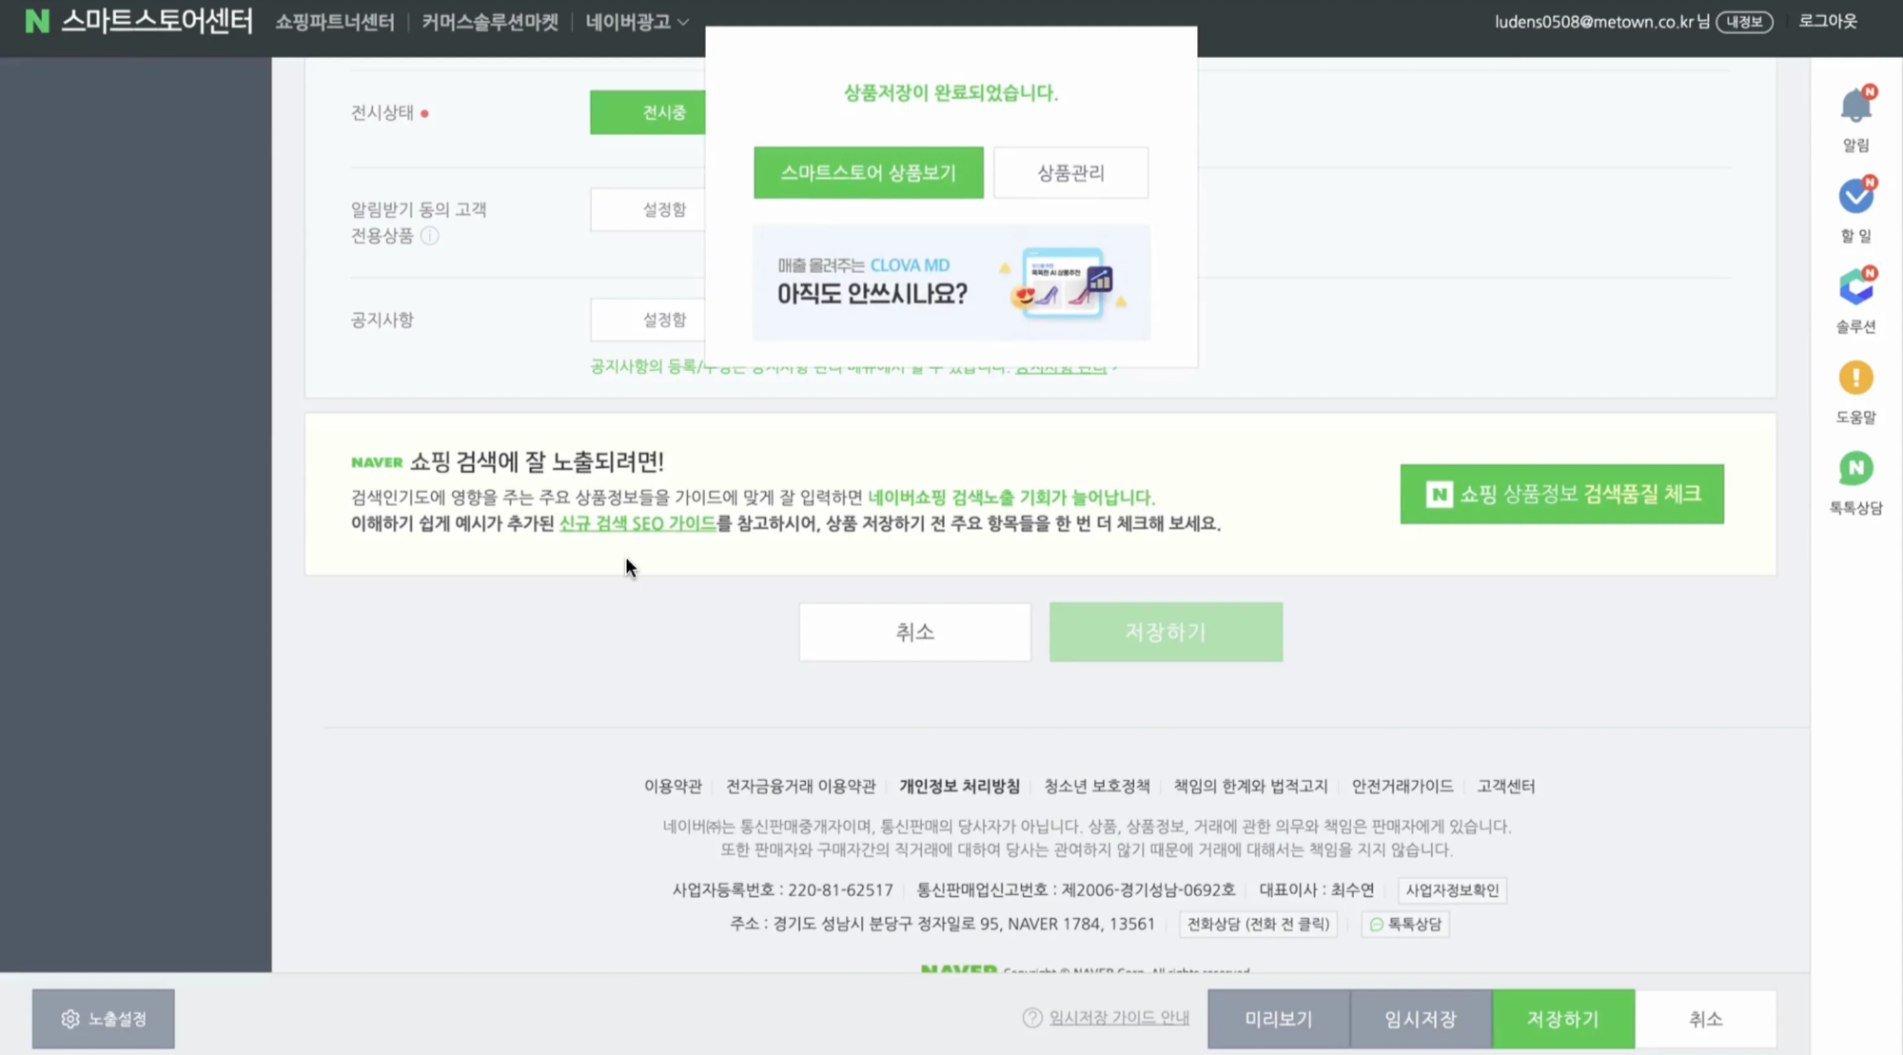Start a chat with the 톡톡상담 sidebar icon

pos(1854,468)
